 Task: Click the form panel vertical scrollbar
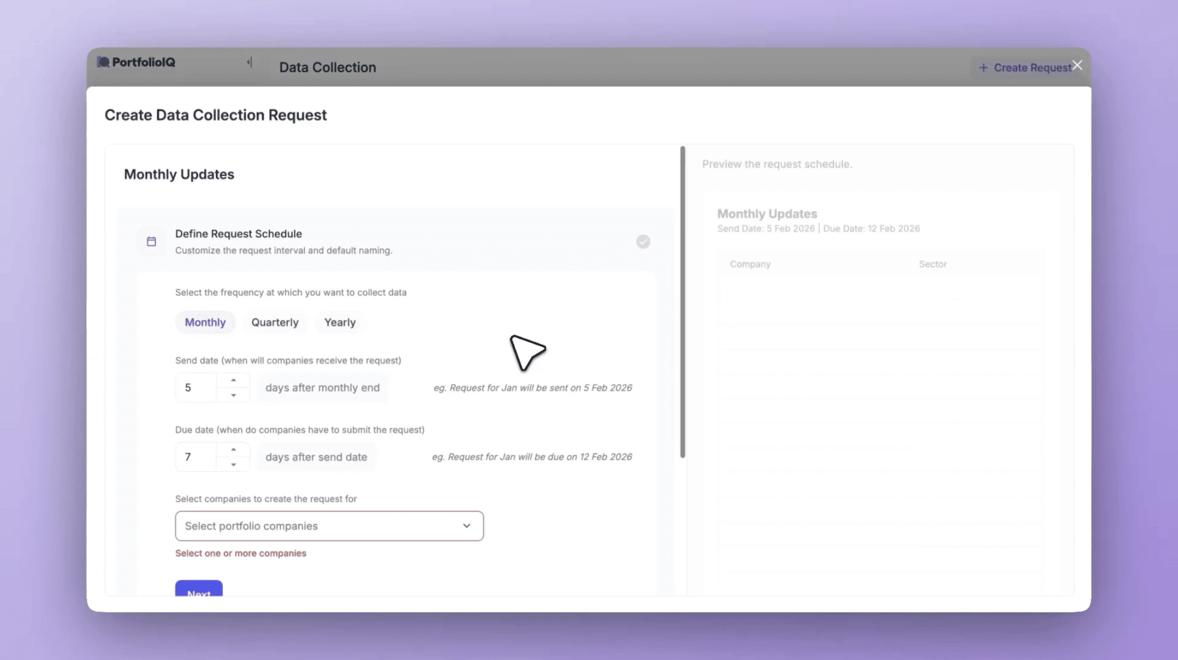click(683, 302)
